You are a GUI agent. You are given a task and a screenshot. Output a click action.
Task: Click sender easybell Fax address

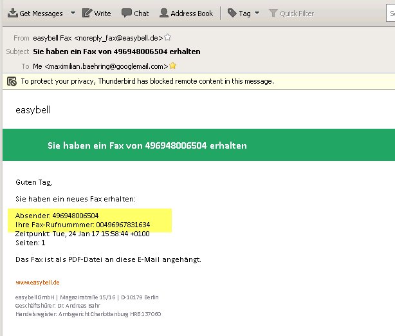[98, 38]
